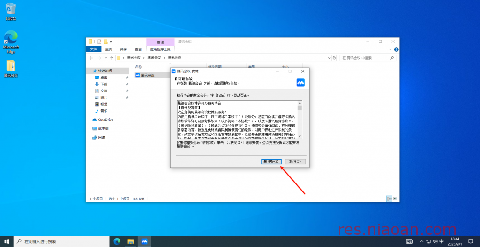Open Explorer help question mark icon
Screen dimensions: 480x247
click(x=396, y=49)
